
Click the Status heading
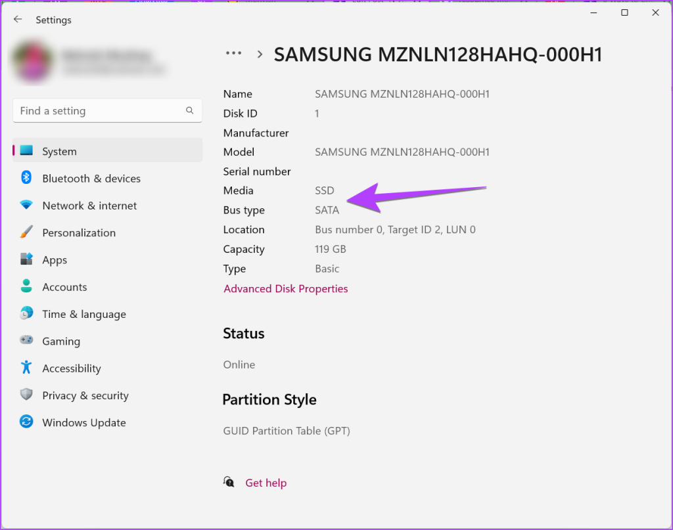244,333
